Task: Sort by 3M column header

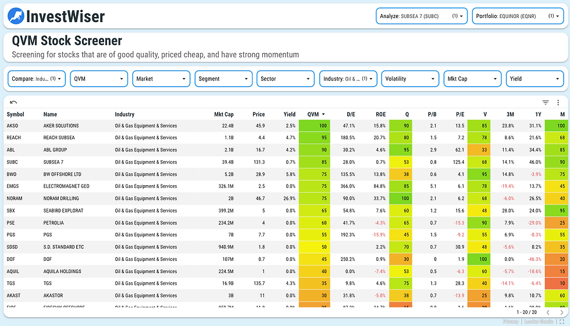Action: [x=511, y=114]
